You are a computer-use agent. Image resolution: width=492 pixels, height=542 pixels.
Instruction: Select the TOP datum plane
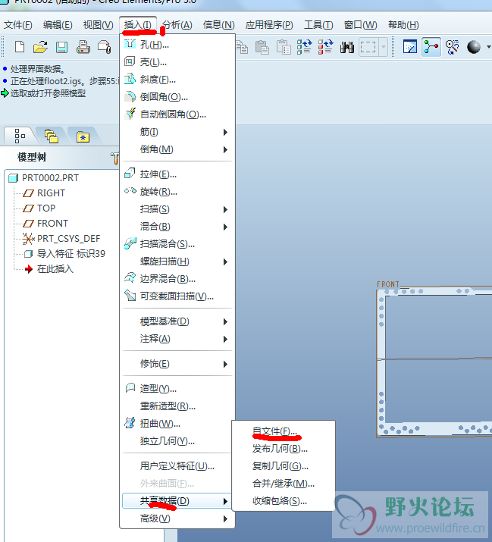tap(46, 208)
